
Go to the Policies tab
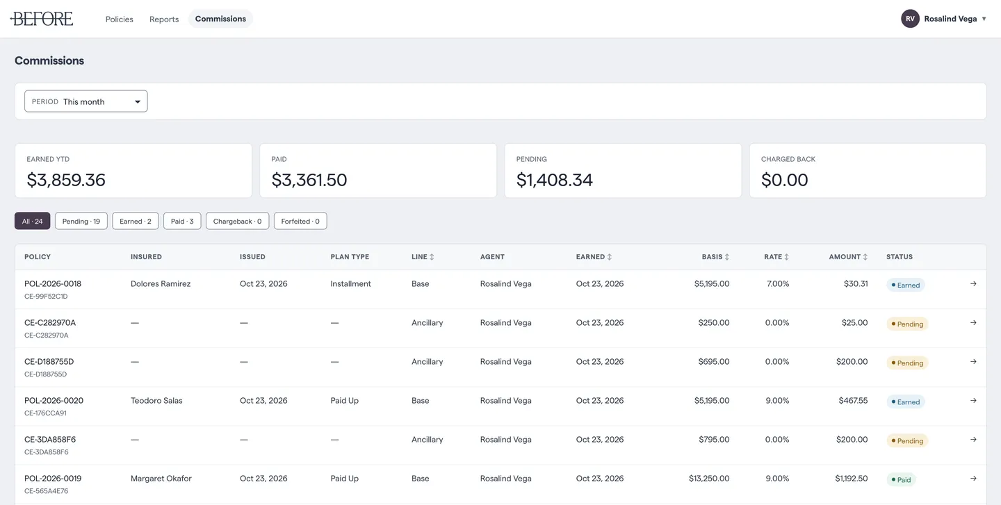pos(120,19)
